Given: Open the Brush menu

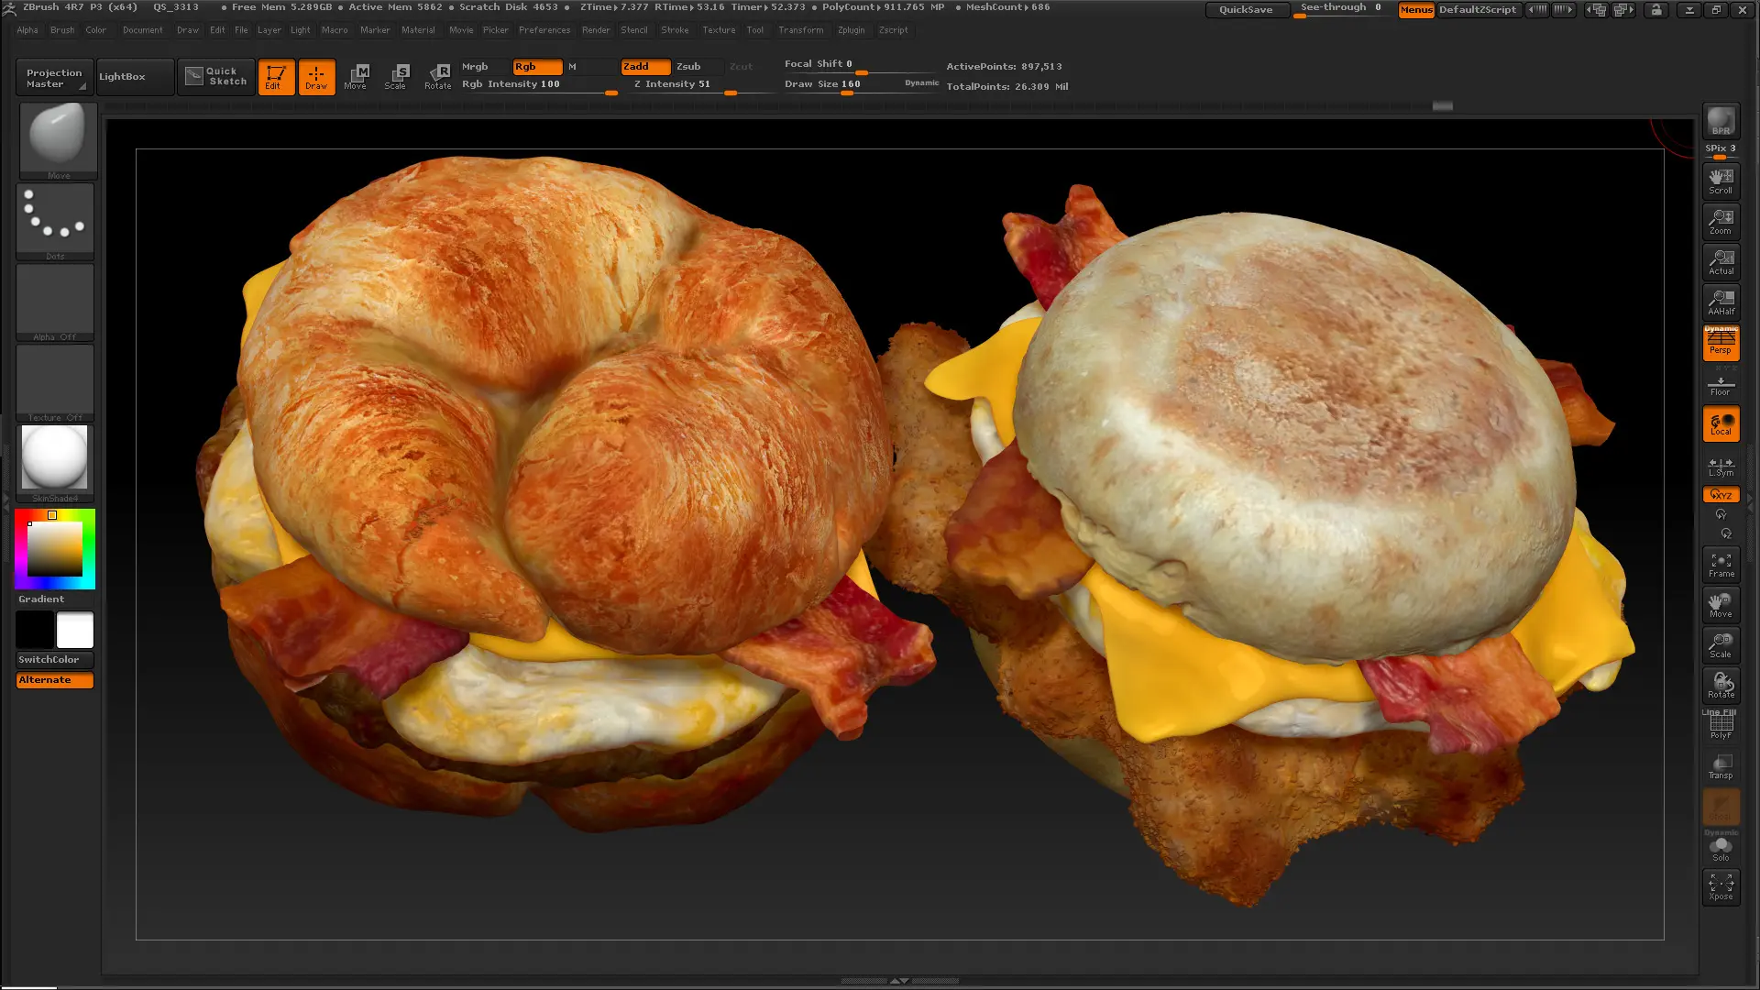Looking at the screenshot, I should [62, 30].
